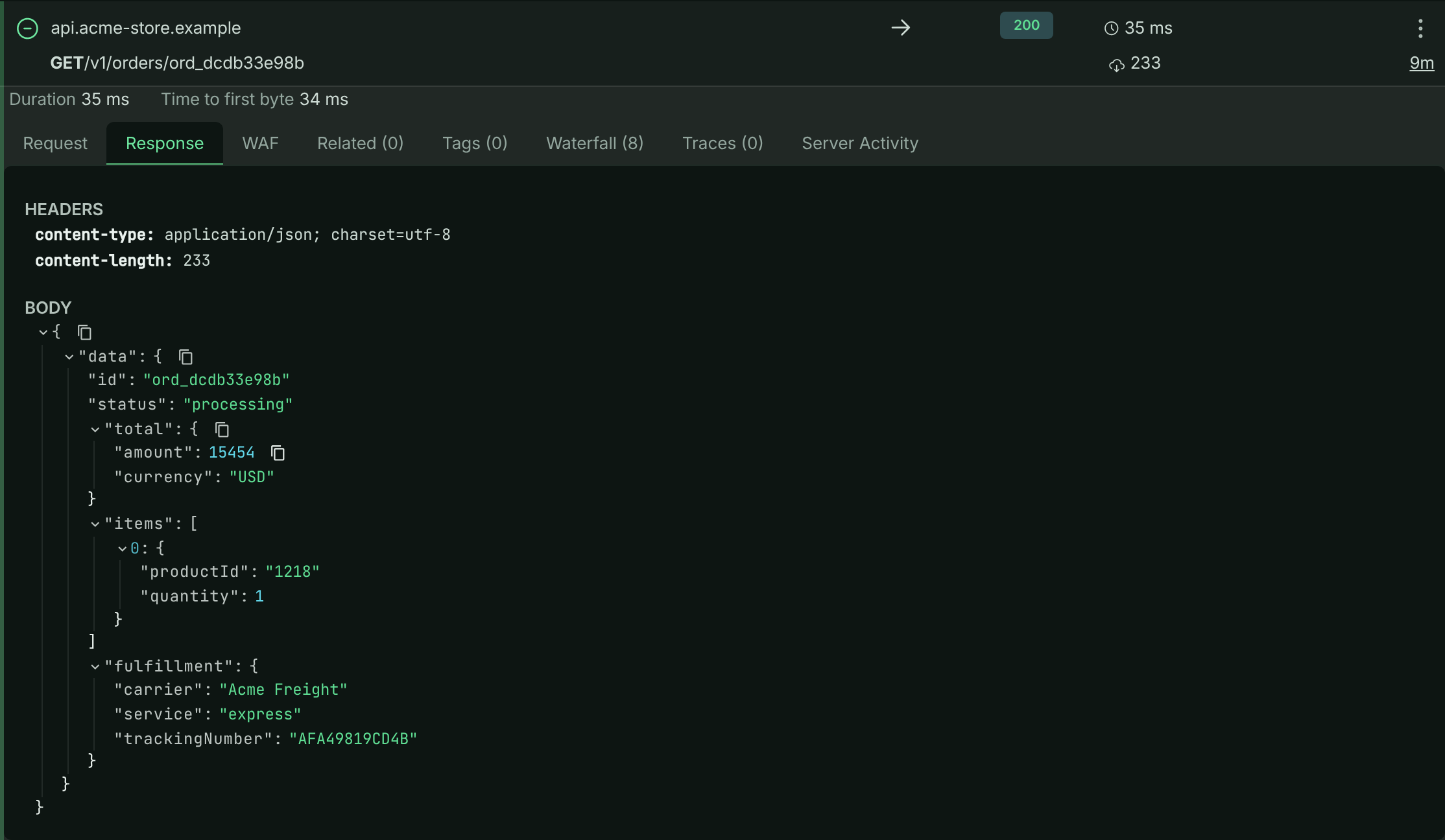Collapse the request row with the circle-minus icon

click(27, 29)
